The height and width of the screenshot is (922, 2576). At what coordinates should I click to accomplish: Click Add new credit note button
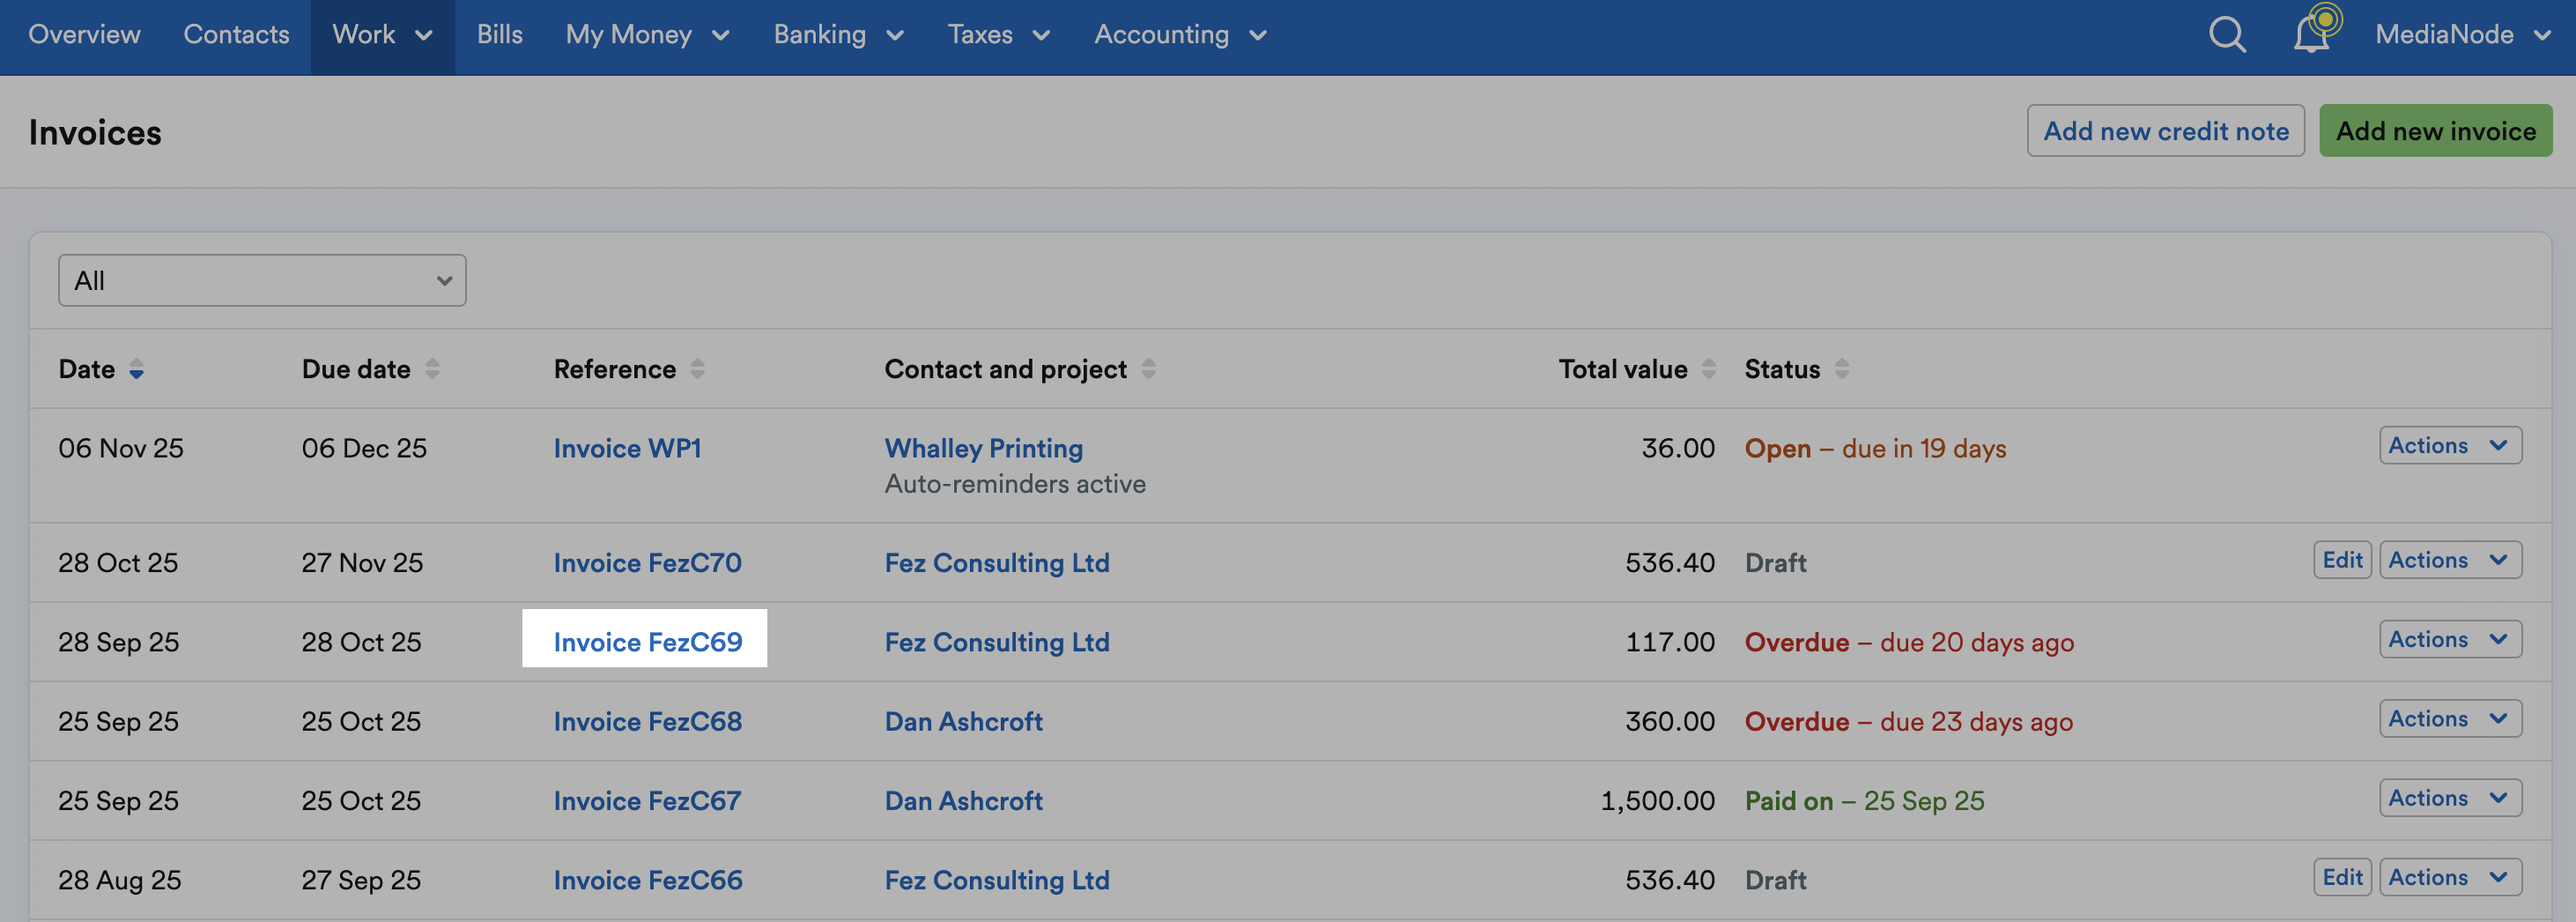(2165, 131)
